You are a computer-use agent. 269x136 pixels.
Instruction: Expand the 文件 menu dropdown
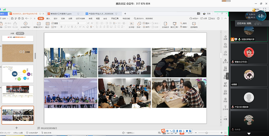(4, 18)
